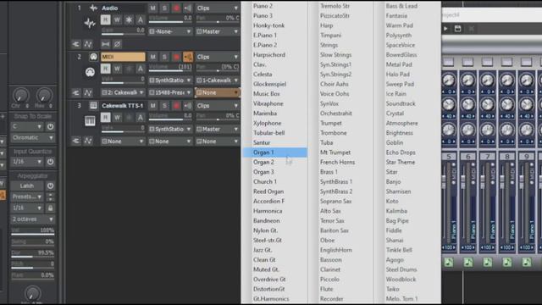Toggle highlighted input echo on MIDI track

188,57
